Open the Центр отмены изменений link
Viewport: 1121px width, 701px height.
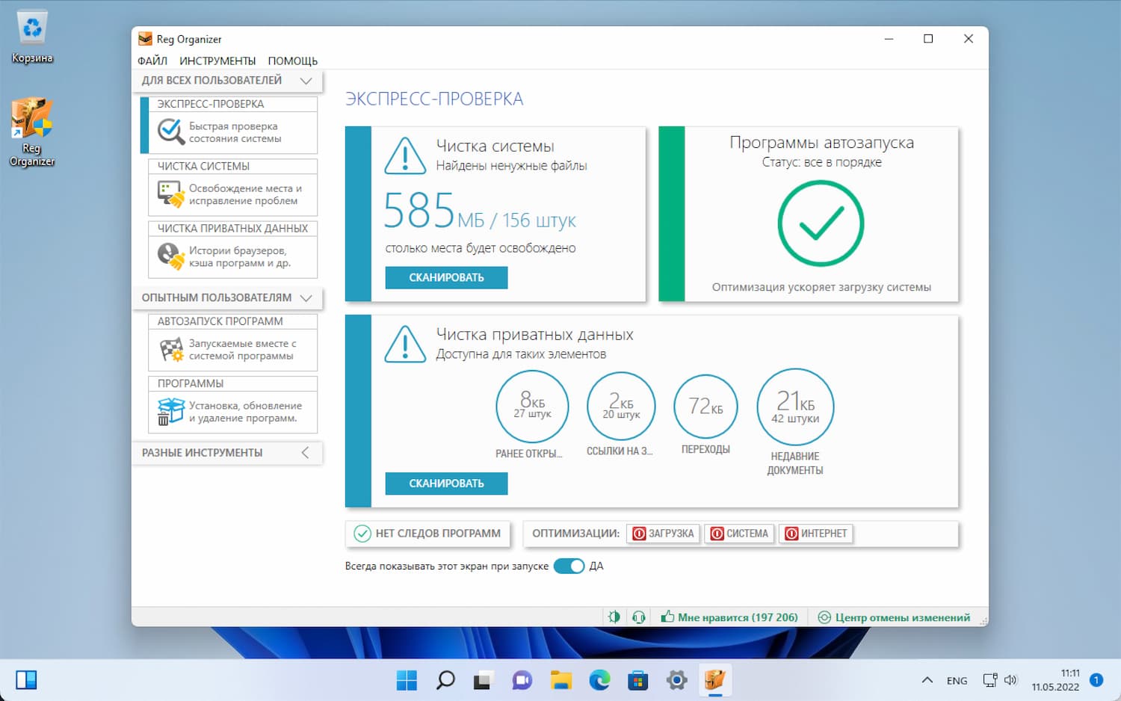click(895, 617)
